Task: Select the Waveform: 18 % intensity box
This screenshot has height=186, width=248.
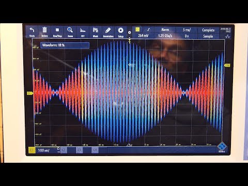Action: click(x=65, y=45)
